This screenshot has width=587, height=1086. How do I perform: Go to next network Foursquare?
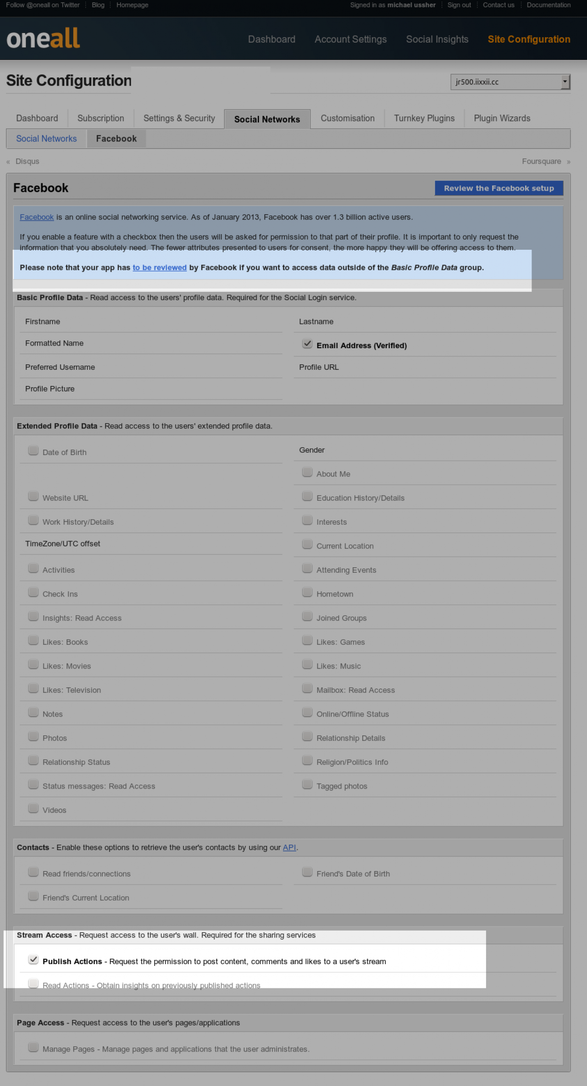pyautogui.click(x=541, y=161)
